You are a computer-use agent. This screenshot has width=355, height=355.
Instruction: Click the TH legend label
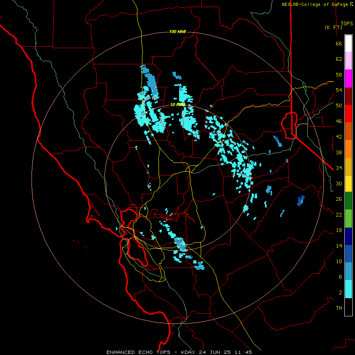point(339,308)
